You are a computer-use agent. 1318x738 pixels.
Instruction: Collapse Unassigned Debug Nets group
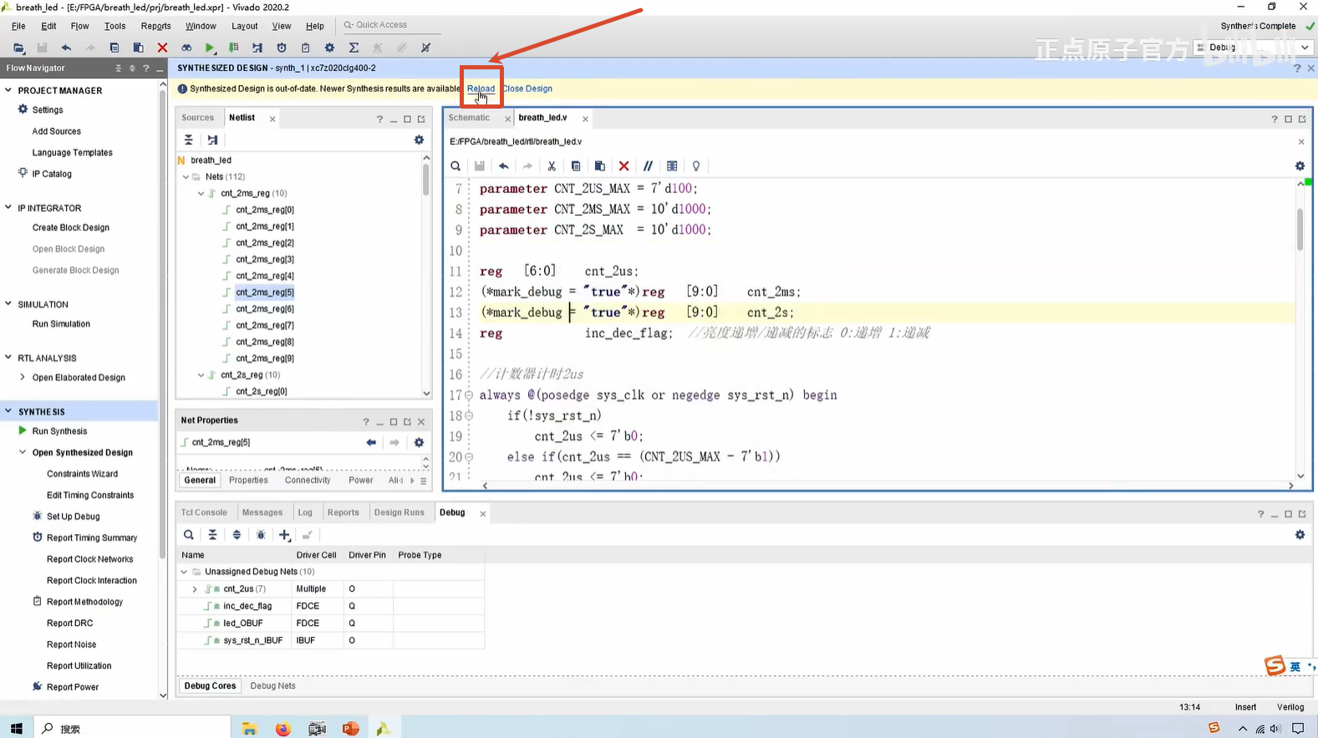[184, 572]
